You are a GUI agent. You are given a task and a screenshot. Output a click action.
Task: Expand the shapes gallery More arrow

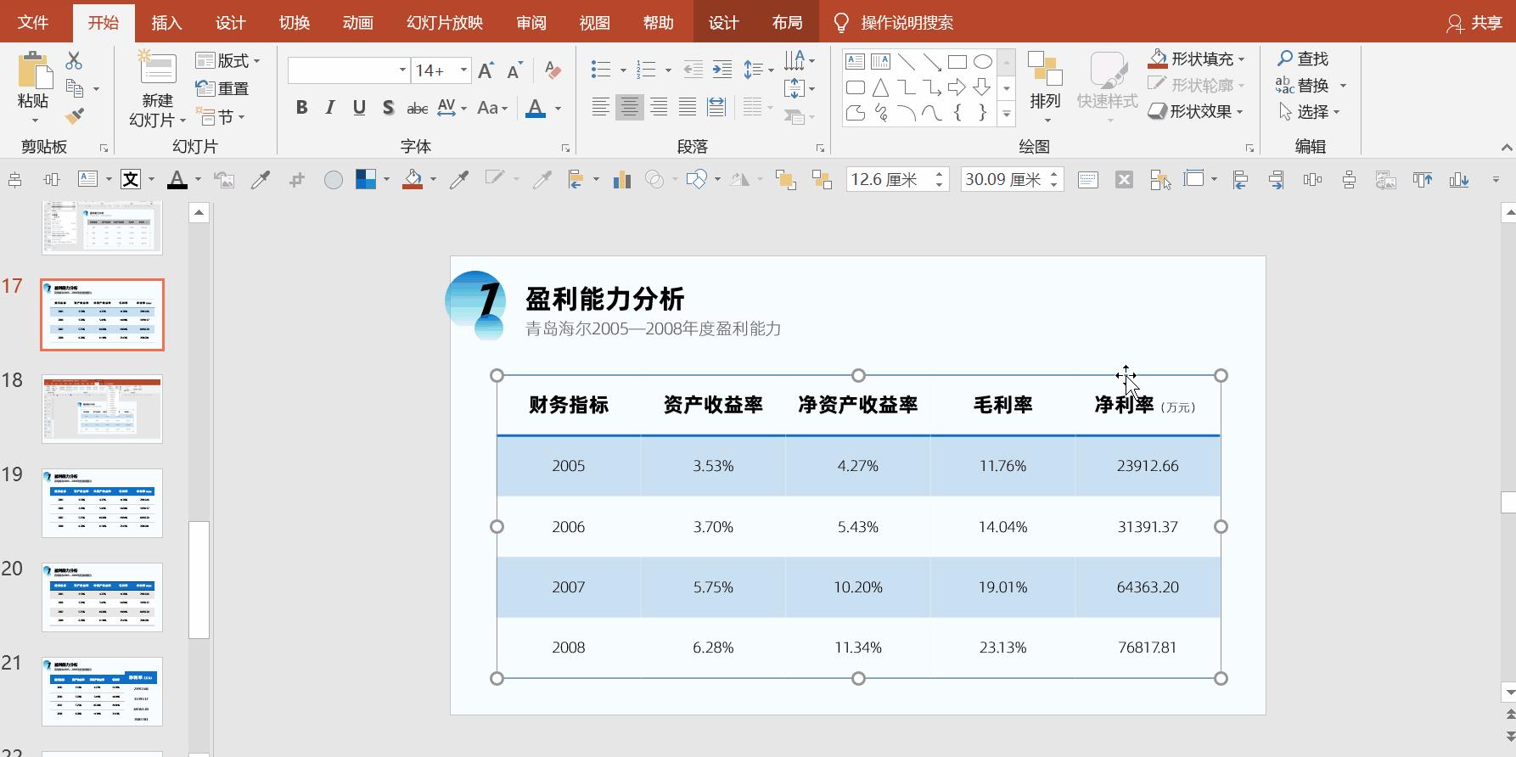[x=1006, y=113]
